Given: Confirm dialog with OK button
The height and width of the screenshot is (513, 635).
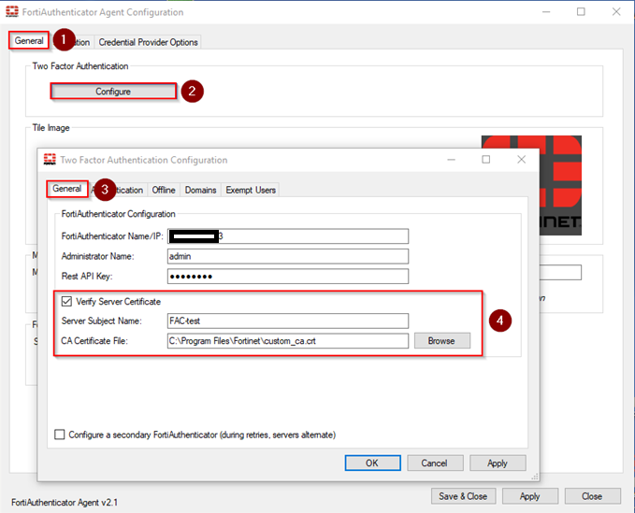Looking at the screenshot, I should click(x=372, y=463).
